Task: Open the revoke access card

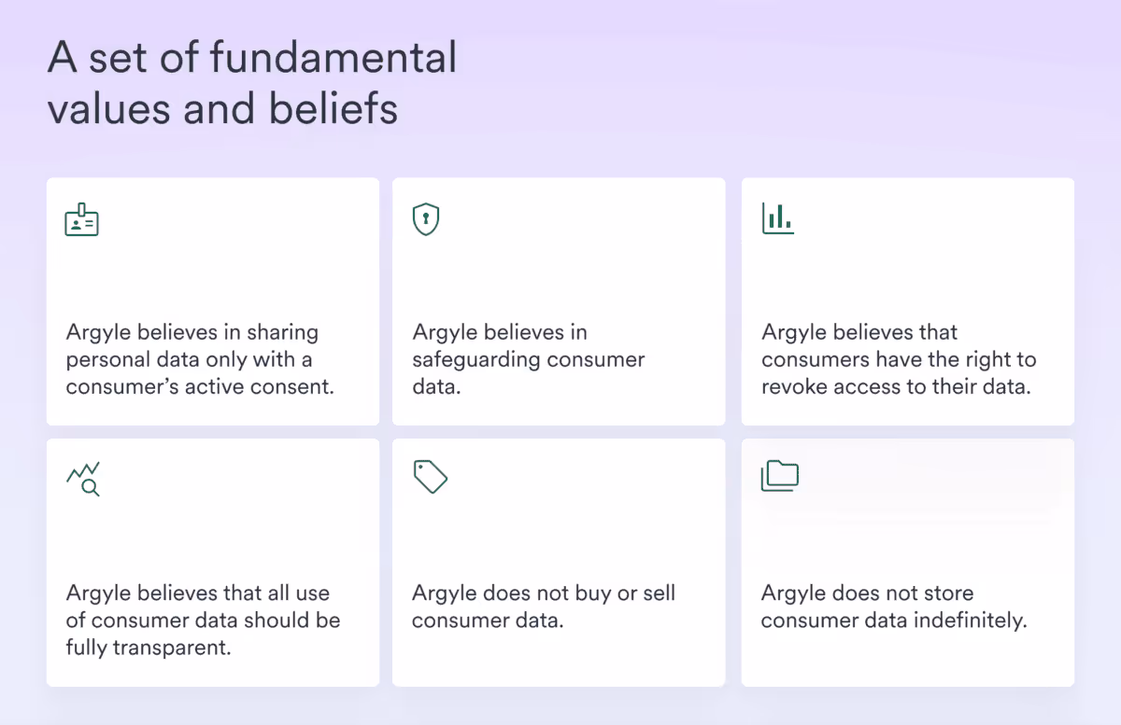Action: click(x=908, y=301)
